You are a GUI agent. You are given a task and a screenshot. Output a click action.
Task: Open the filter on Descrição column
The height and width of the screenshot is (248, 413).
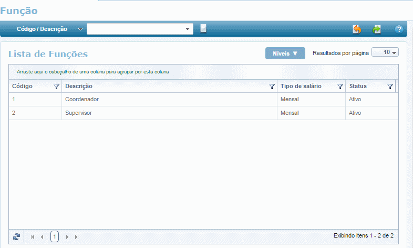click(272, 87)
